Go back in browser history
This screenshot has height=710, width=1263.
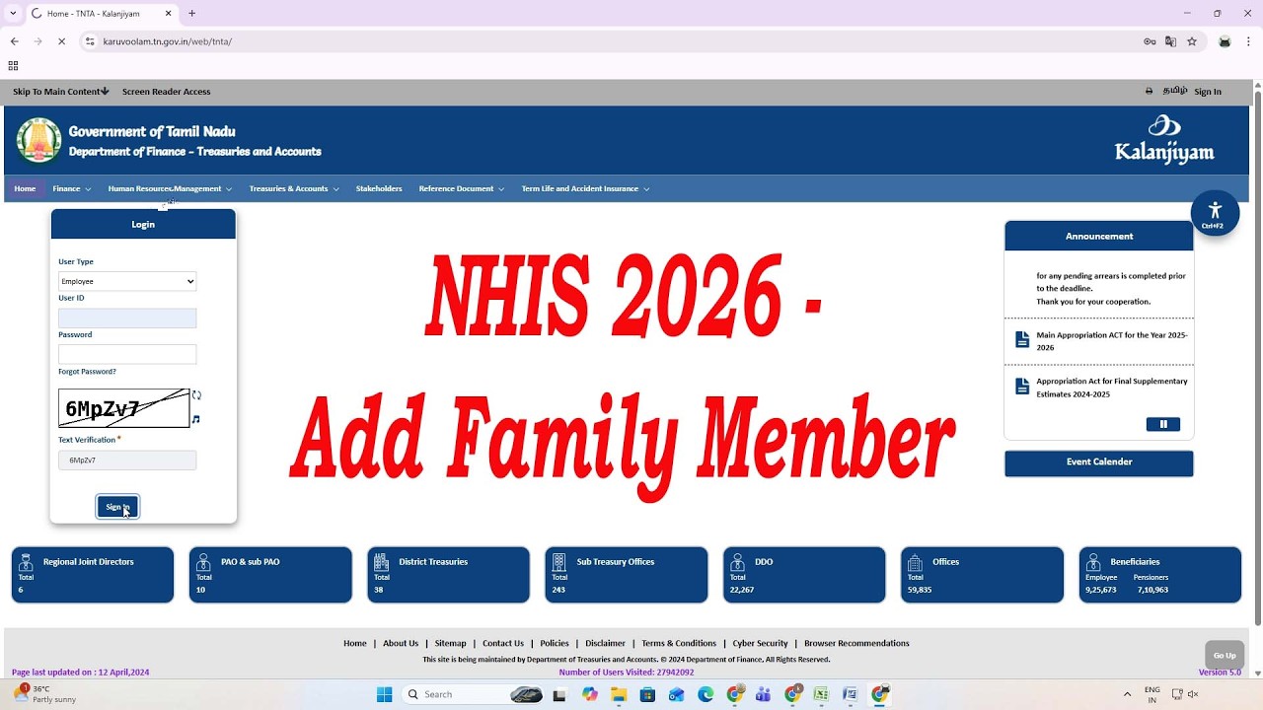[15, 41]
